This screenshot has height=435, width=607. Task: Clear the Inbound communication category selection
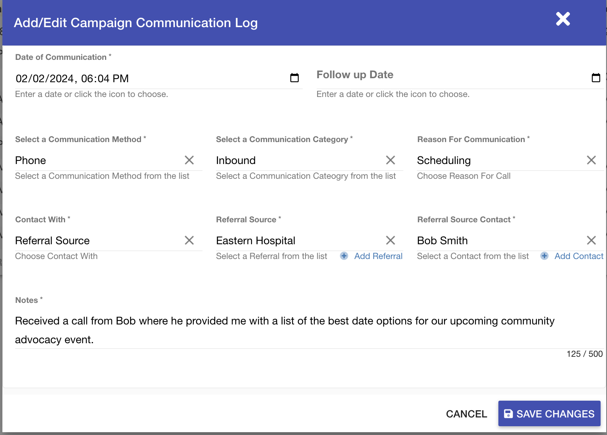390,160
